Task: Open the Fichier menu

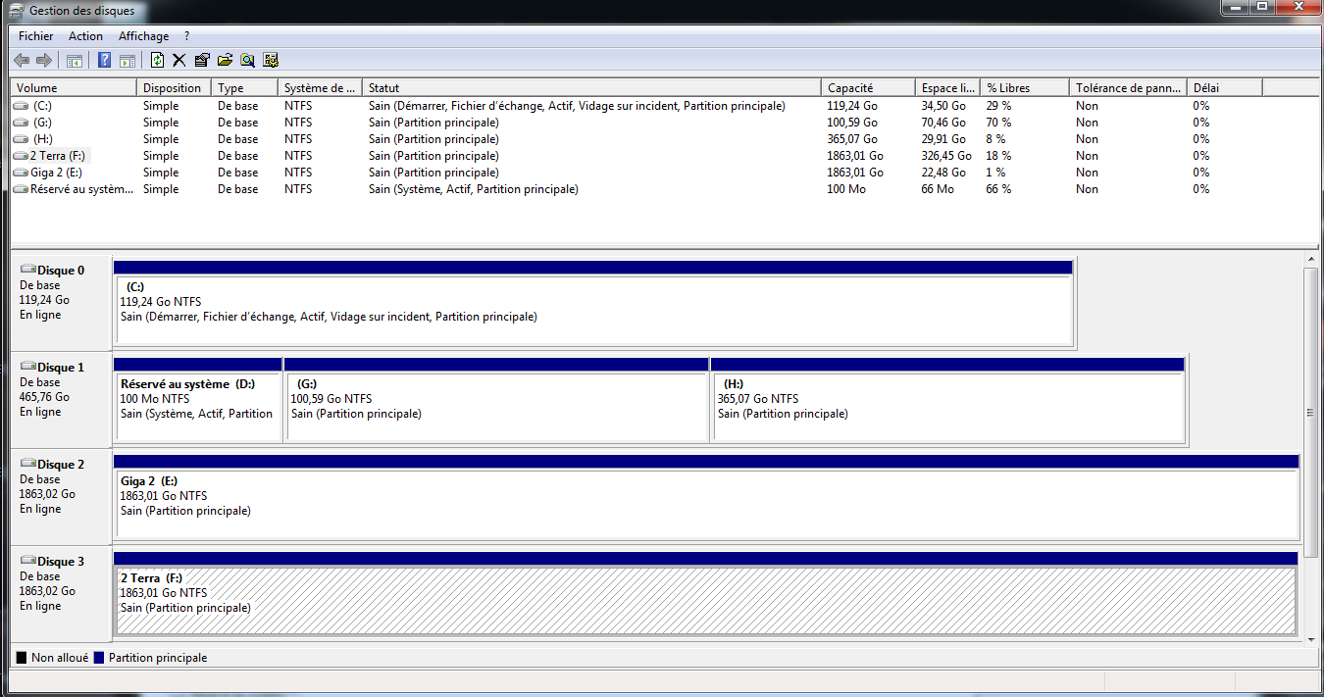Action: 36,36
